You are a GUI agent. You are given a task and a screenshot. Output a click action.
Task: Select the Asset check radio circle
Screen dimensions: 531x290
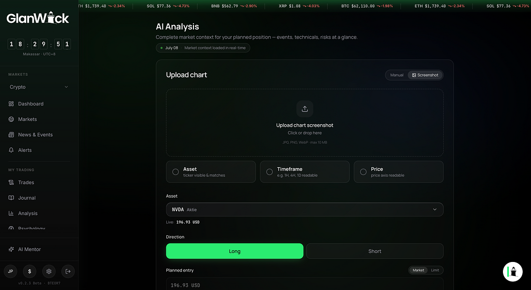[x=176, y=172]
